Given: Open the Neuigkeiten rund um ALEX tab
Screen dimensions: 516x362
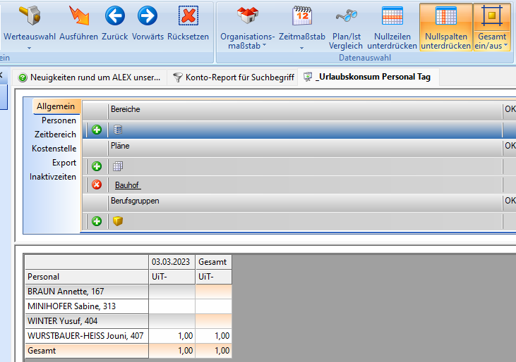Looking at the screenshot, I should (89, 77).
